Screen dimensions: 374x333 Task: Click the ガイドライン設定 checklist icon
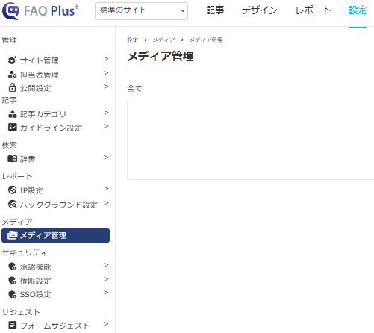click(x=12, y=127)
